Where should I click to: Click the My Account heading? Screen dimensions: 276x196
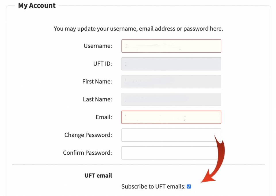[x=37, y=5]
